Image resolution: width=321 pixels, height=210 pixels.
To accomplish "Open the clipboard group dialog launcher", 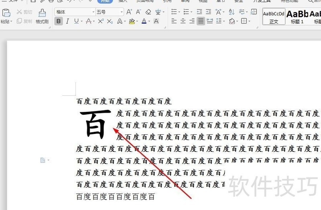I will coord(49,27).
